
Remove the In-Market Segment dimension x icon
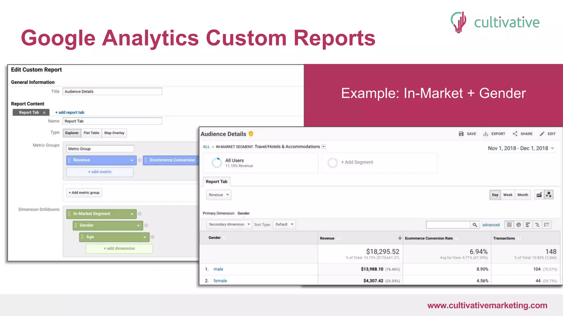coord(139,214)
